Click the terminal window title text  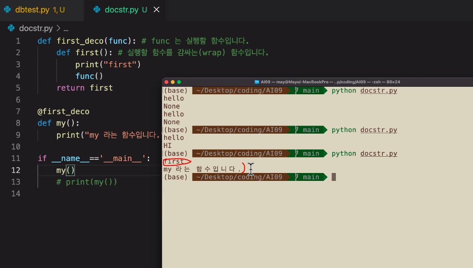pyautogui.click(x=330, y=82)
